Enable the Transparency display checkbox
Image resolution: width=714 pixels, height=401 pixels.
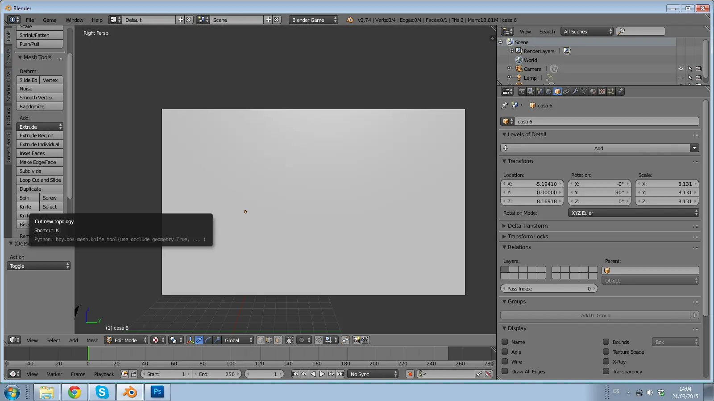click(606, 371)
